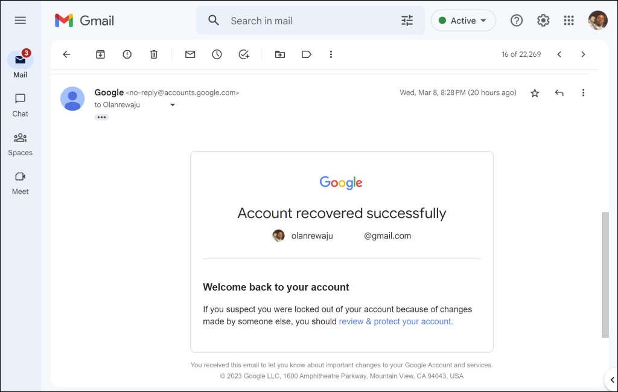618x392 pixels.
Task: Switch to the Chat tab
Action: [21, 104]
